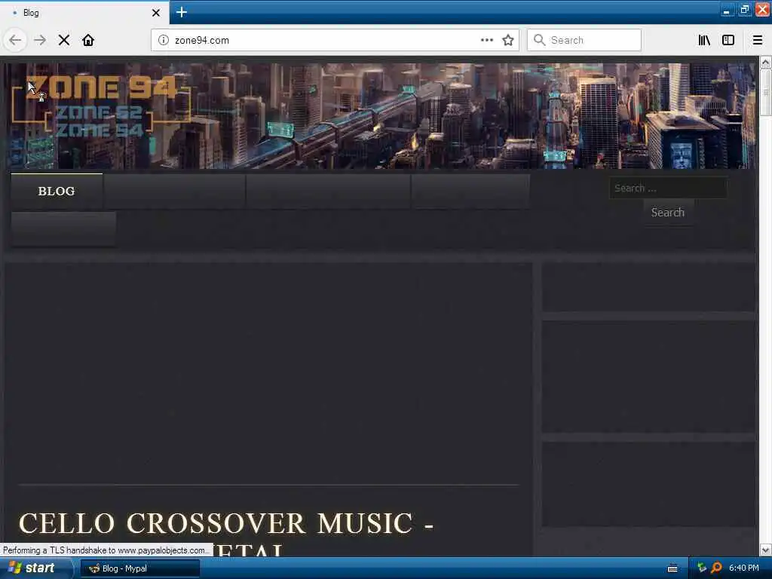Open the on-screen keyboard taskbar icon

click(x=672, y=568)
